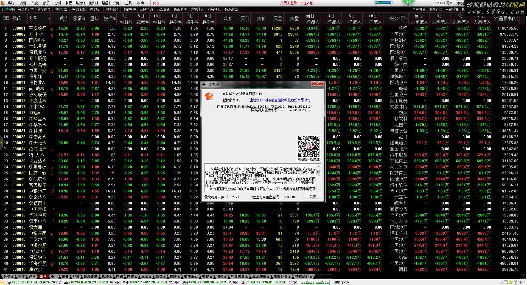
Task: Select the 深A tab at bottom
Action: [43, 277]
